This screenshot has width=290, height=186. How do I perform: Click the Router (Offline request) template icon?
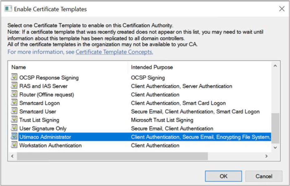[14, 95]
